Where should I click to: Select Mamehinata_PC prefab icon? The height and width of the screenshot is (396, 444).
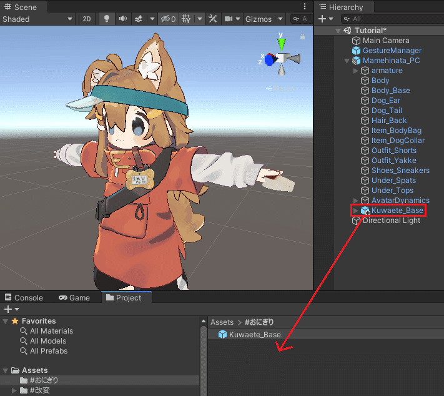[356, 61]
